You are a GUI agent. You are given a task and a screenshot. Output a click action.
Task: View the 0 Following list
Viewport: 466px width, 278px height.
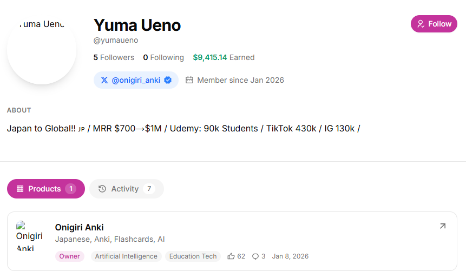163,57
